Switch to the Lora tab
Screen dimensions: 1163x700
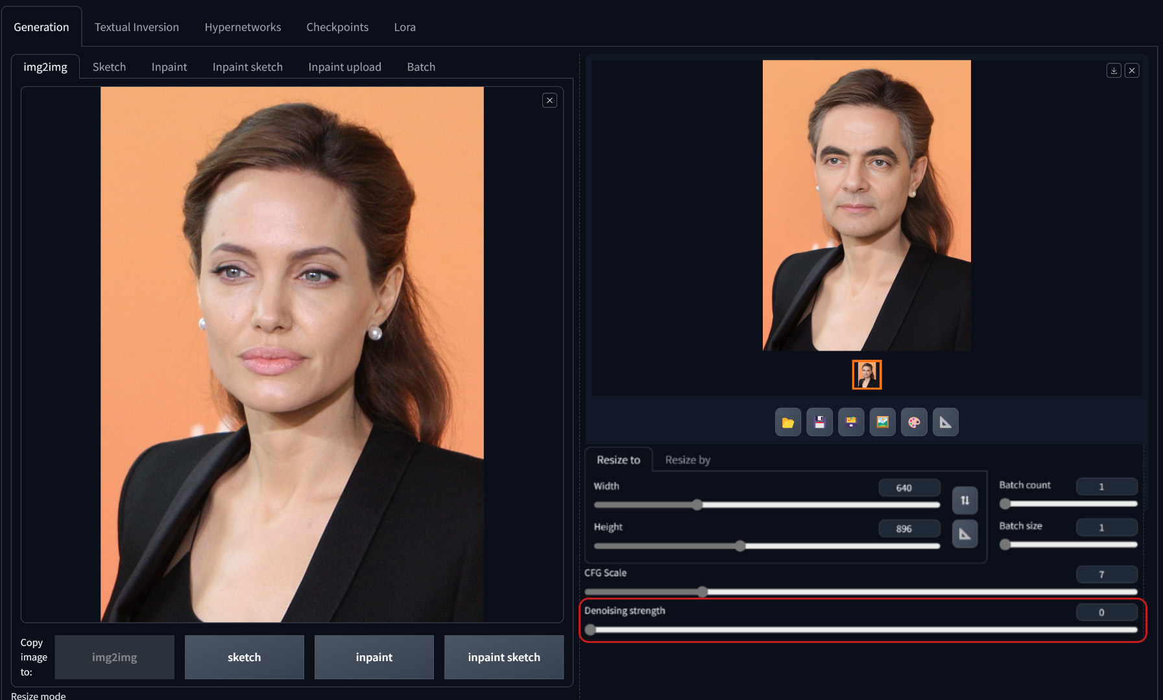click(x=405, y=27)
